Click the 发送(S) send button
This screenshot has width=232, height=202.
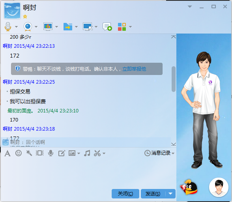click(153, 194)
